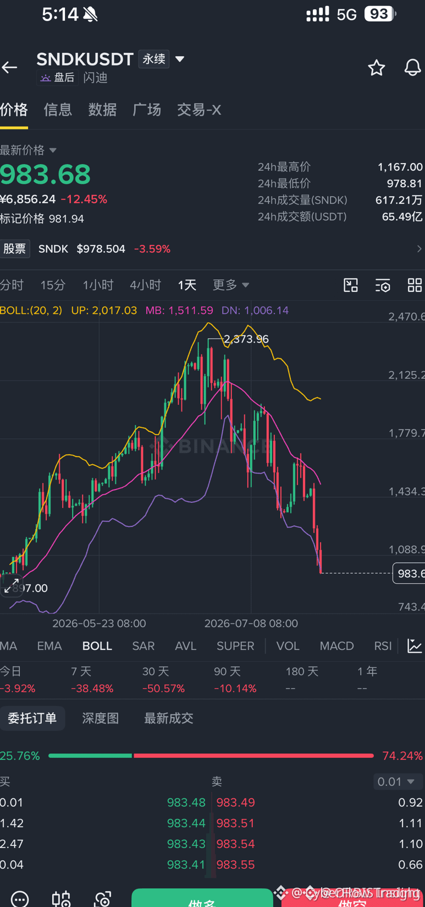Enable the MACD sub-indicator

point(337,646)
